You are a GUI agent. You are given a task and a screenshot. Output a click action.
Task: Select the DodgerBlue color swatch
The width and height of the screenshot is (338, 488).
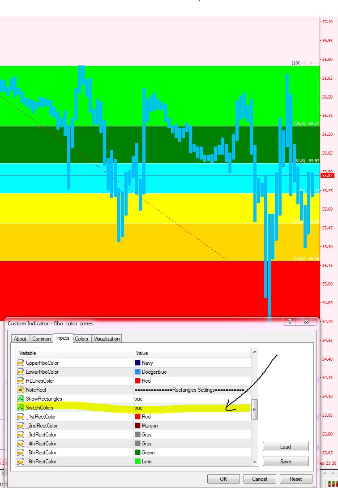(137, 372)
